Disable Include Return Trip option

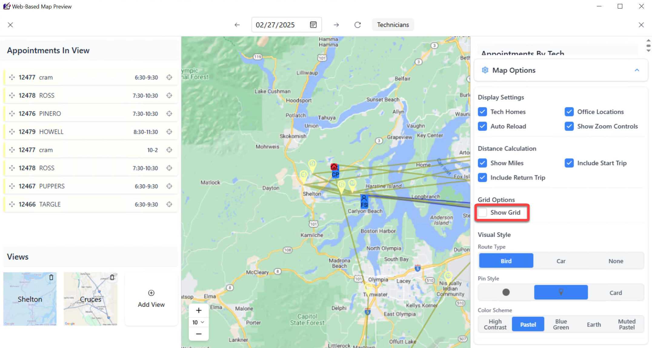point(482,177)
